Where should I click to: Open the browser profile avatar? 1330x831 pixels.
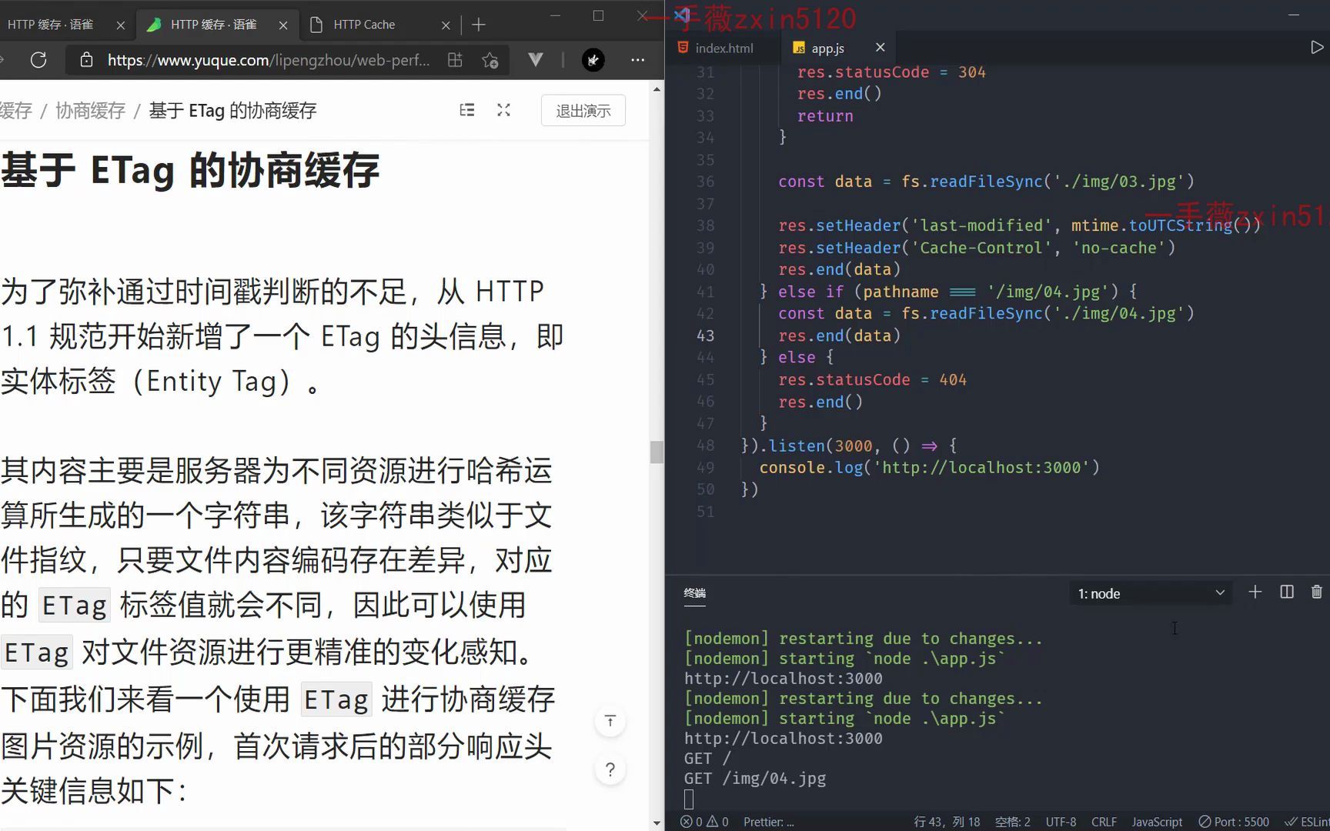(593, 60)
